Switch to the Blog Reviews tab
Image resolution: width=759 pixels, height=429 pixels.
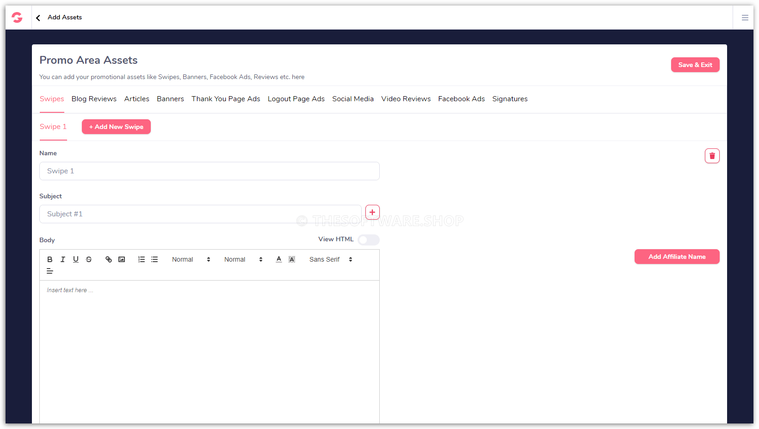(94, 98)
